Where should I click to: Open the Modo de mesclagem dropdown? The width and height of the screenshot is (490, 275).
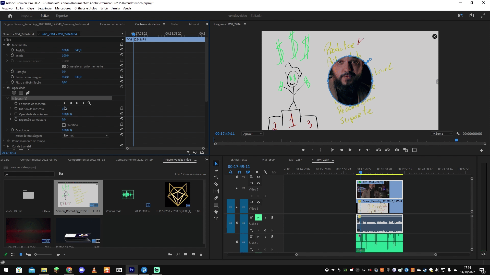86,135
